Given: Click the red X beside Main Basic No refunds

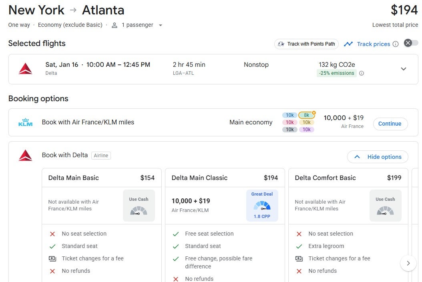Looking at the screenshot, I should click(x=52, y=271).
